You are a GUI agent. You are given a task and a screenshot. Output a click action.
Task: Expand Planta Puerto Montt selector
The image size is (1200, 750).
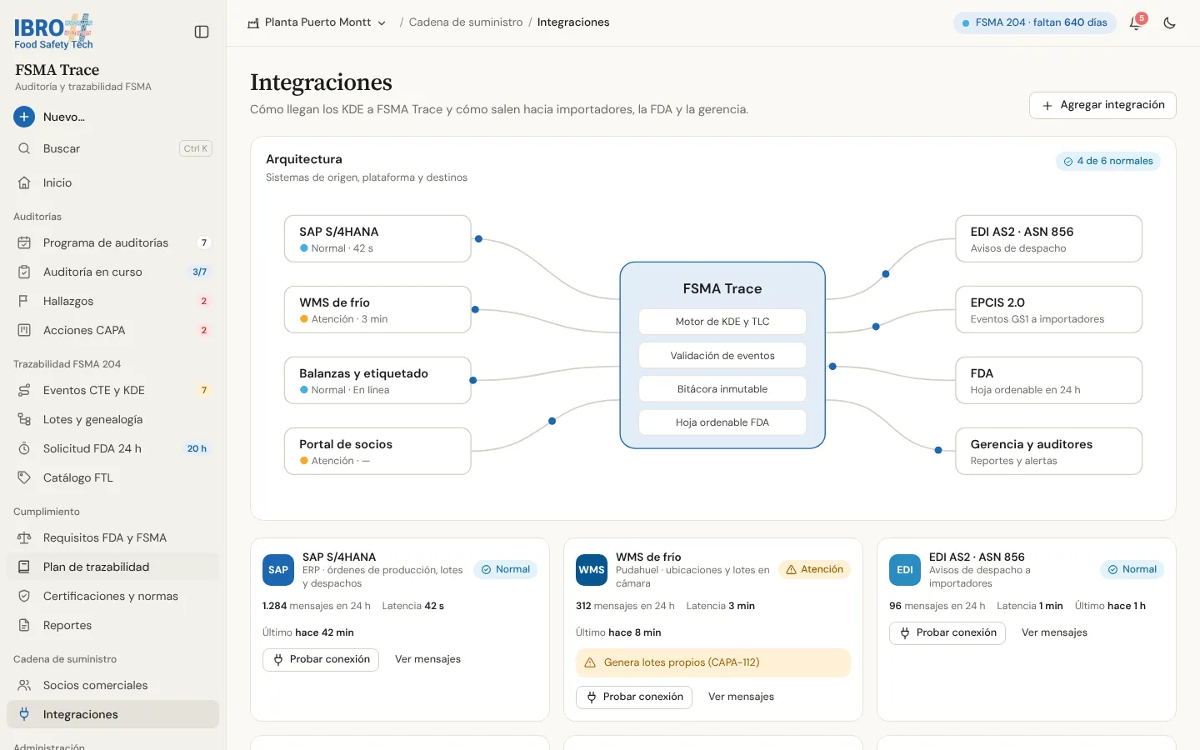[x=317, y=22]
